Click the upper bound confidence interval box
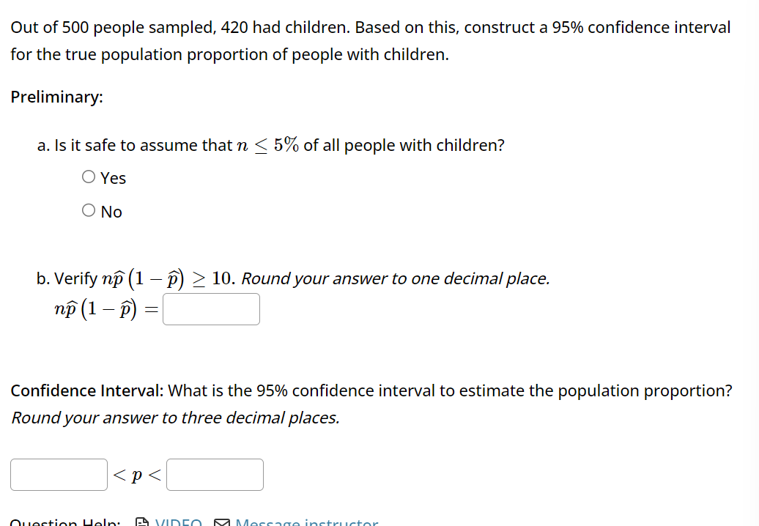The height and width of the screenshot is (526, 759). click(x=215, y=474)
